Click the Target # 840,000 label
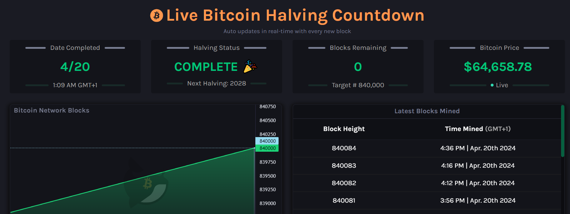 point(358,85)
